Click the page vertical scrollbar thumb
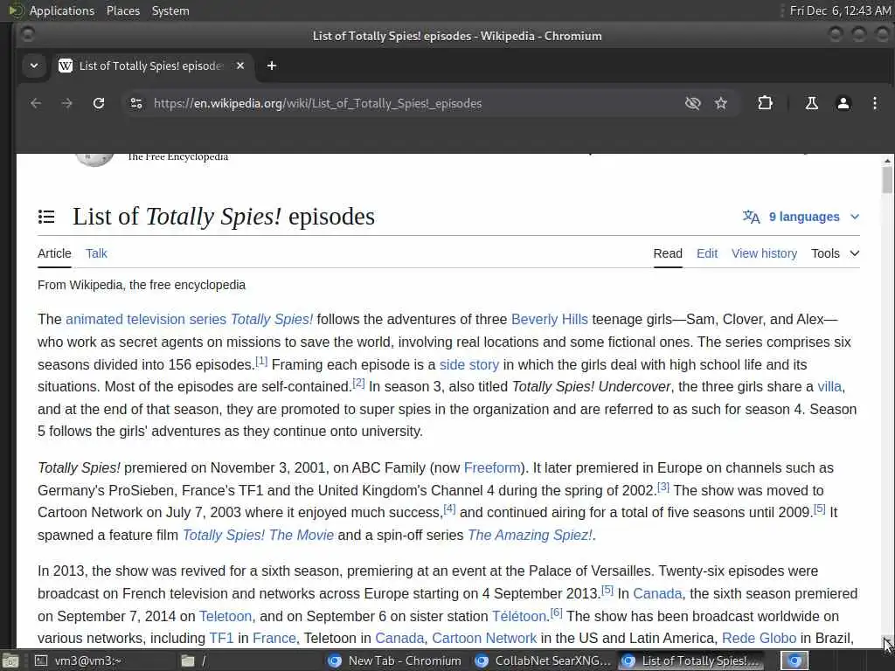Image resolution: width=895 pixels, height=671 pixels. [x=886, y=180]
